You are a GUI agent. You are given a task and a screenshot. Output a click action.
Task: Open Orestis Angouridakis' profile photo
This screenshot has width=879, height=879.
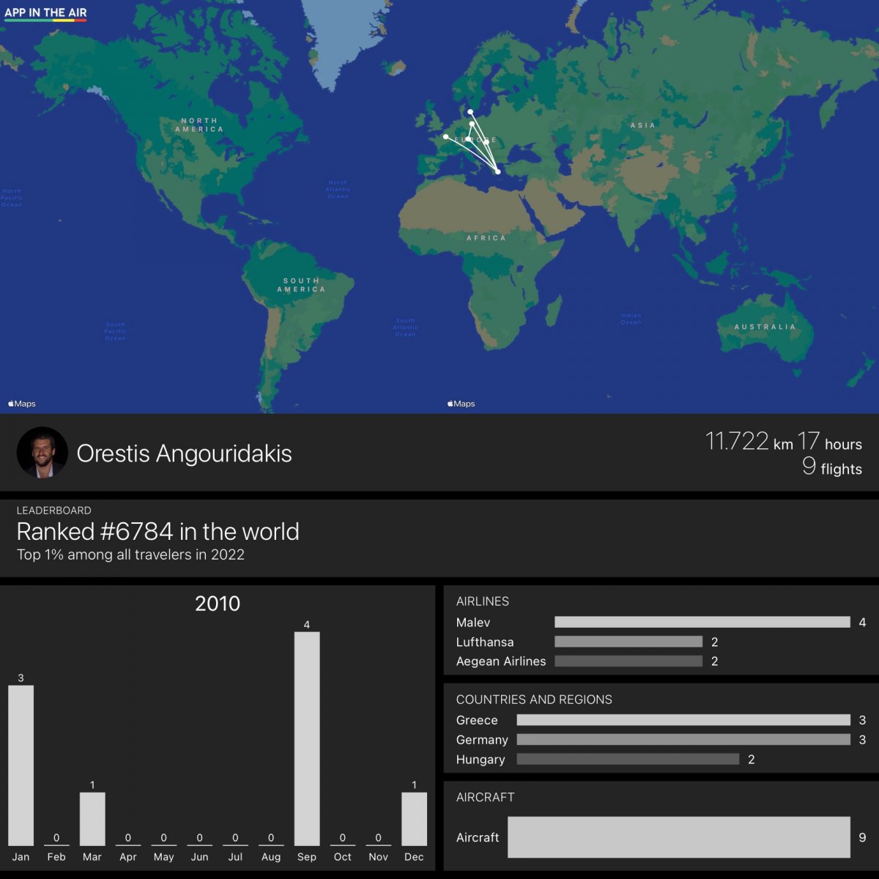click(42, 453)
